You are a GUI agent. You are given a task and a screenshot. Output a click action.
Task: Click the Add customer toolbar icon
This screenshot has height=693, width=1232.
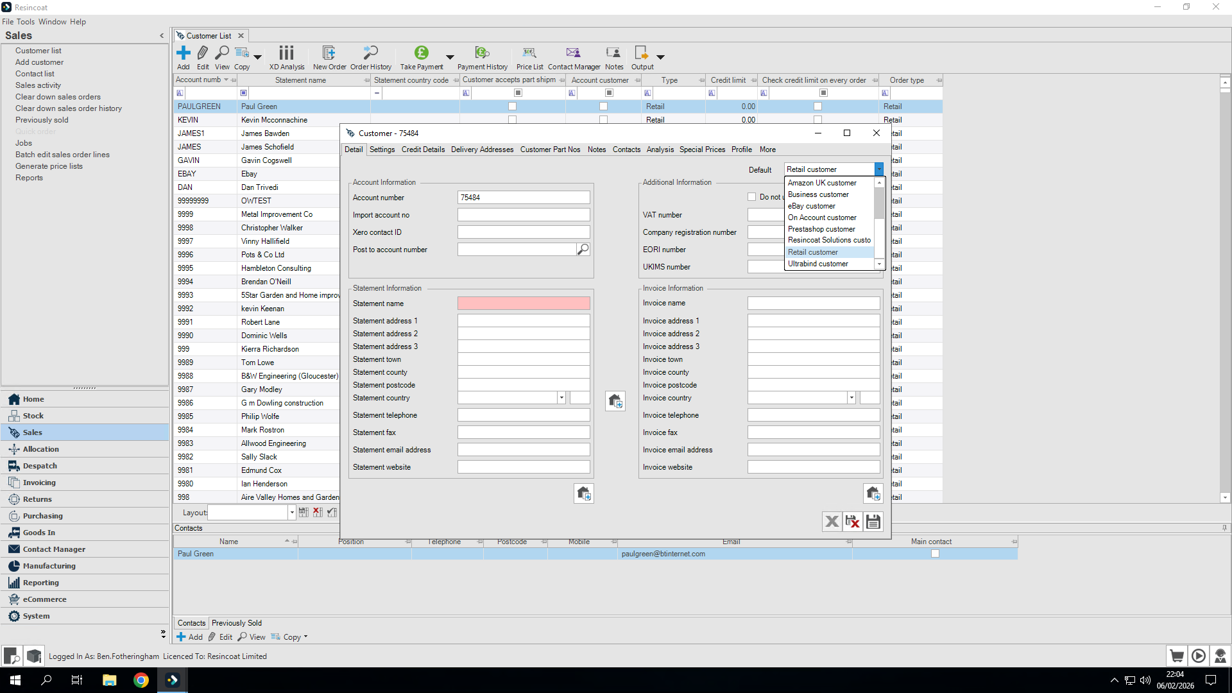(x=184, y=56)
